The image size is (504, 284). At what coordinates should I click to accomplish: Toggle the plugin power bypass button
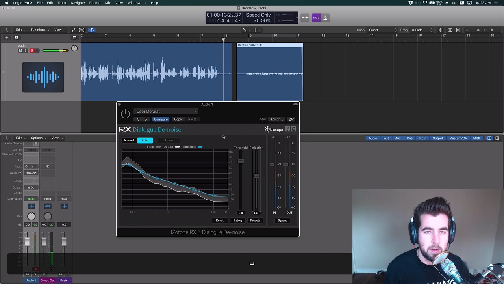click(125, 114)
